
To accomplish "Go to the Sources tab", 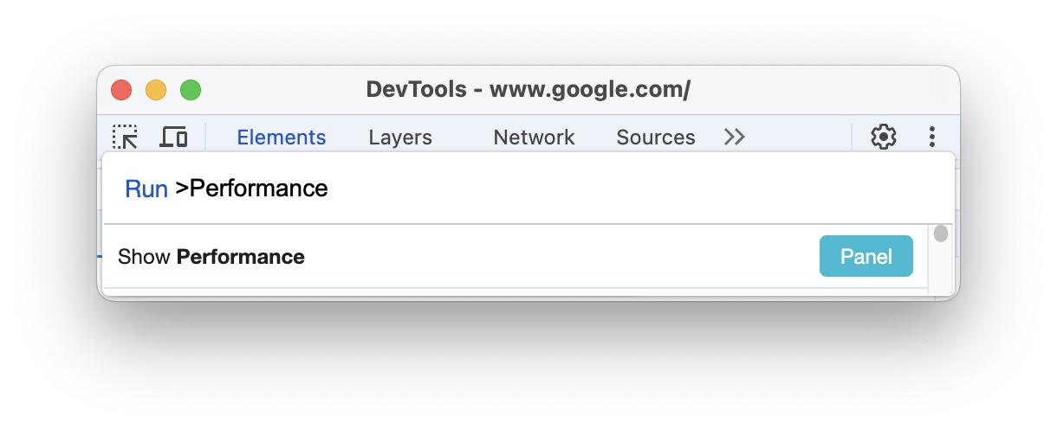I will tap(656, 138).
